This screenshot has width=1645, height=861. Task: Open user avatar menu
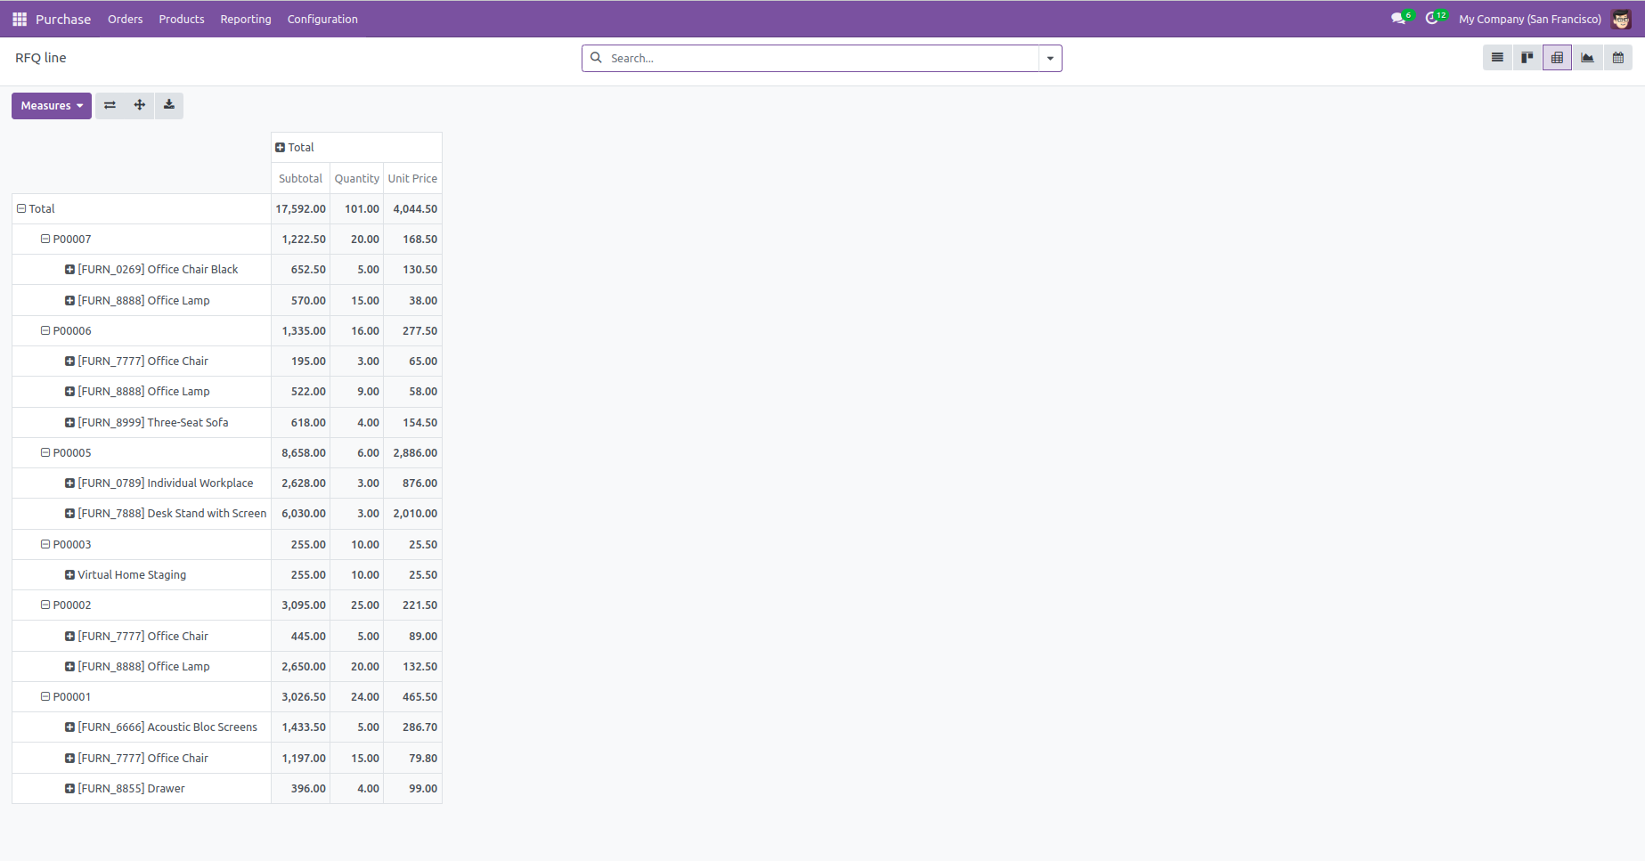(x=1622, y=19)
